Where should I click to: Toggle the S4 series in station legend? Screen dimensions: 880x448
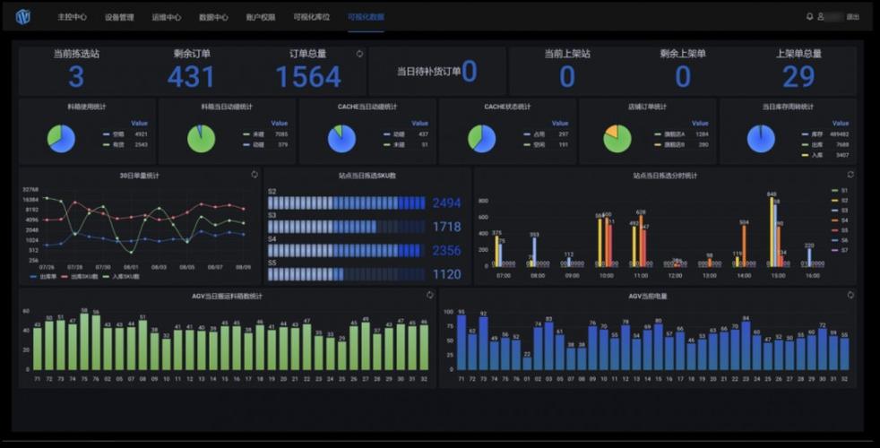pyautogui.click(x=841, y=220)
